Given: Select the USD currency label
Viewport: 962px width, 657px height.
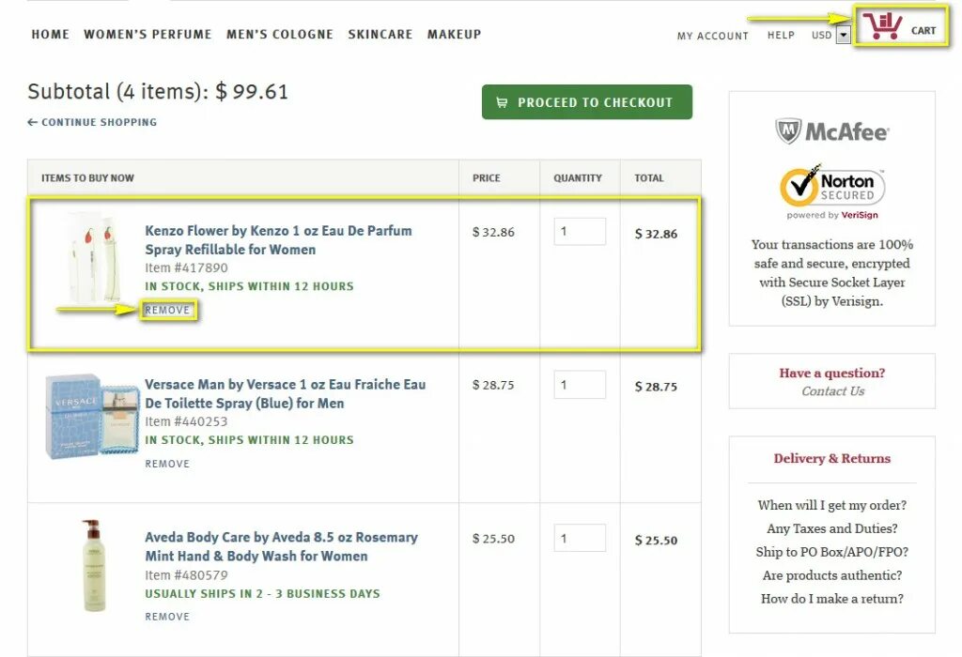Looking at the screenshot, I should tap(821, 36).
